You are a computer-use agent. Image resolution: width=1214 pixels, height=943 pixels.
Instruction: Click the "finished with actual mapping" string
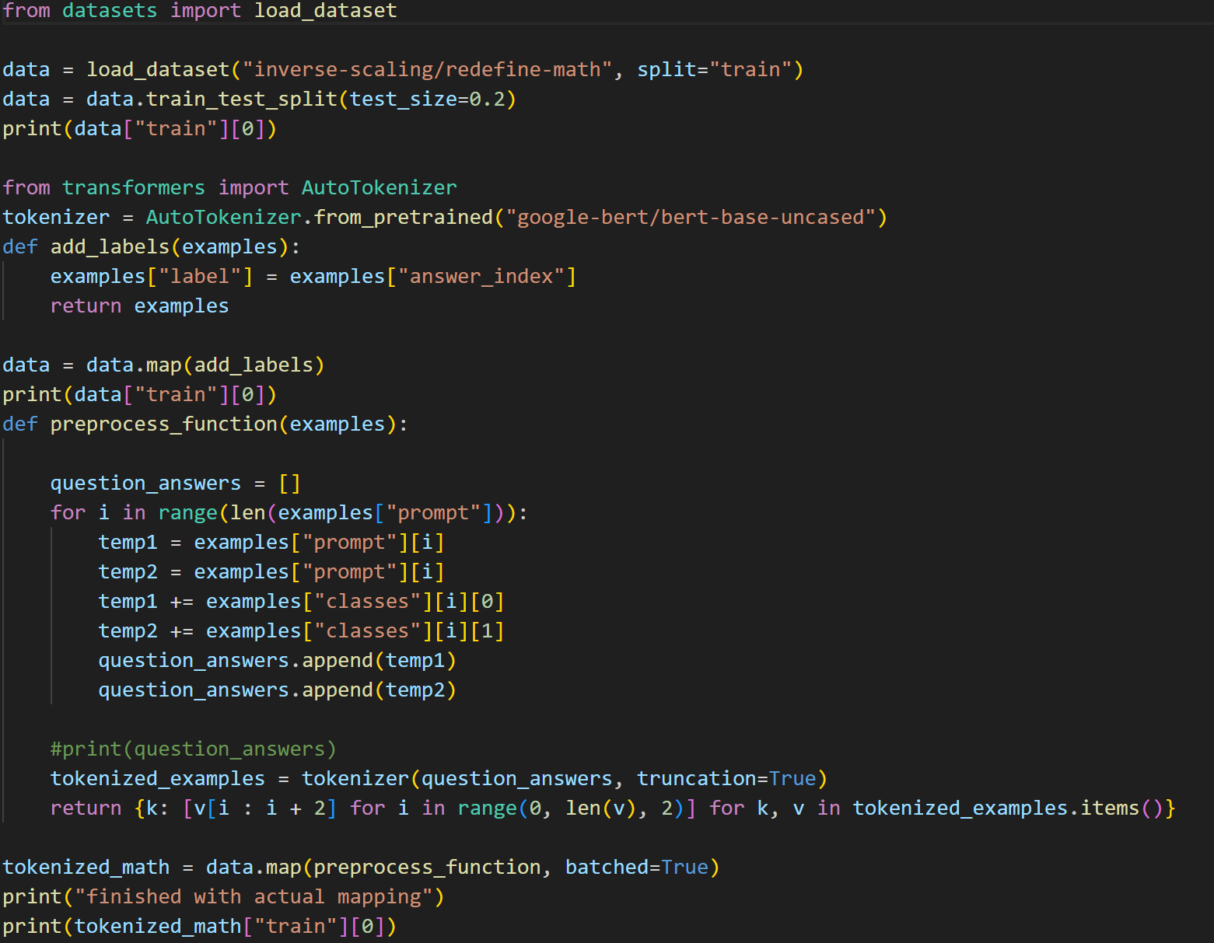click(254, 897)
